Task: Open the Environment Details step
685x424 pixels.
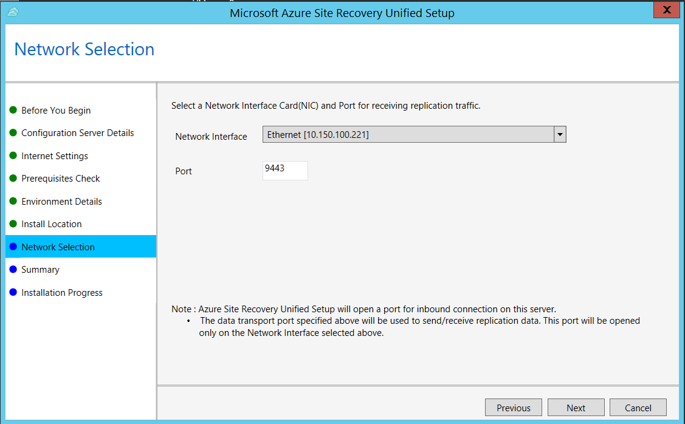Action: click(61, 201)
